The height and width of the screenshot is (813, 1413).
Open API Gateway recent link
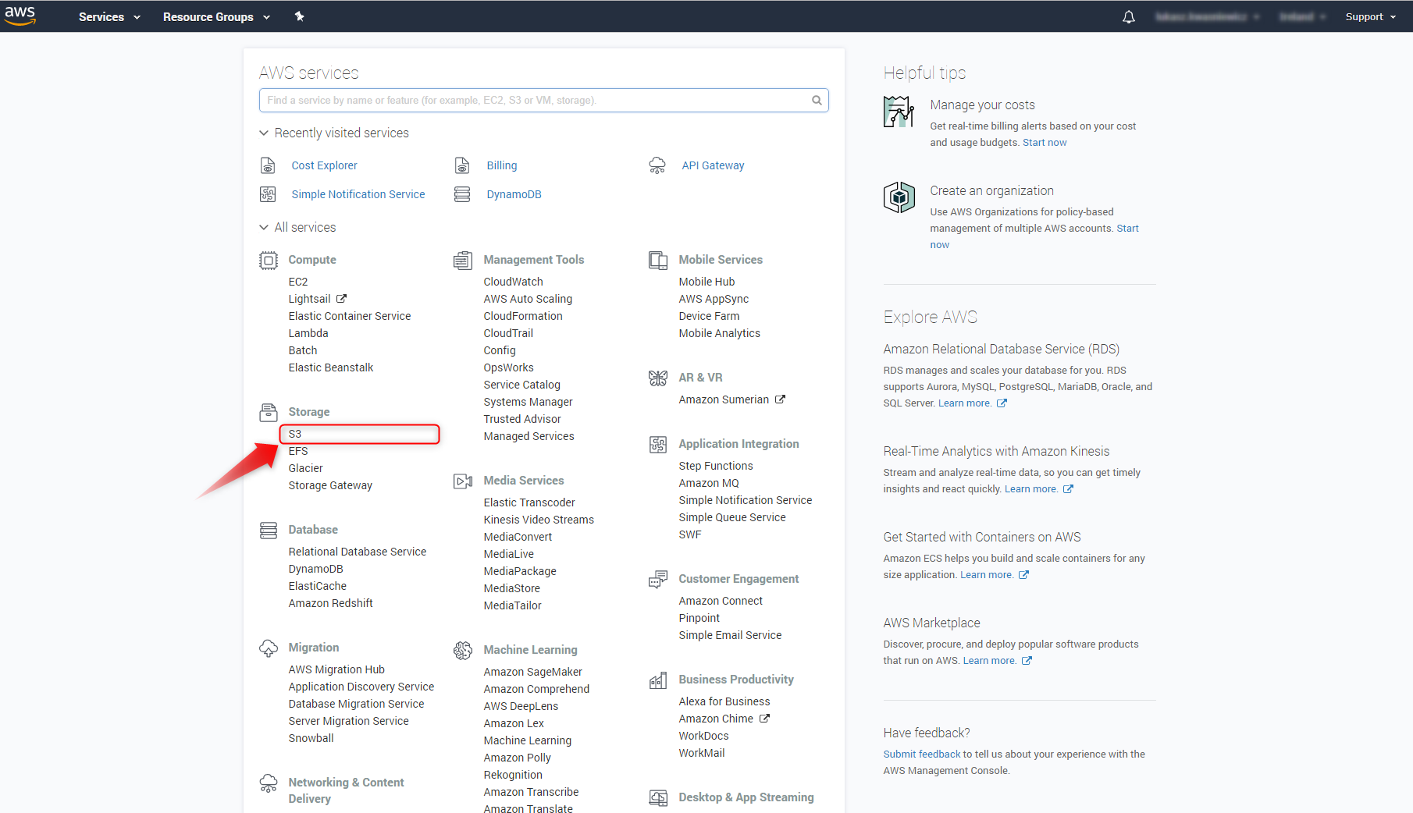713,165
